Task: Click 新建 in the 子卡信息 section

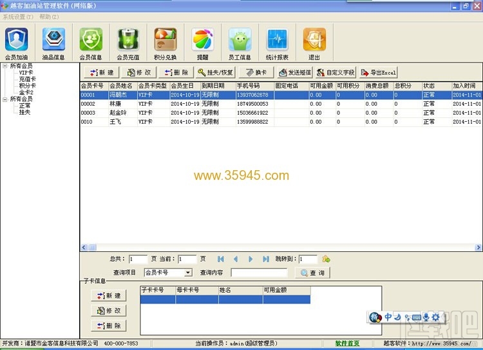Action: tap(109, 296)
